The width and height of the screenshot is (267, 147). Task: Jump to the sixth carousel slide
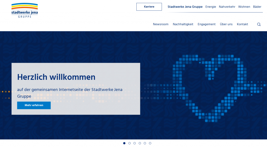(x=150, y=143)
